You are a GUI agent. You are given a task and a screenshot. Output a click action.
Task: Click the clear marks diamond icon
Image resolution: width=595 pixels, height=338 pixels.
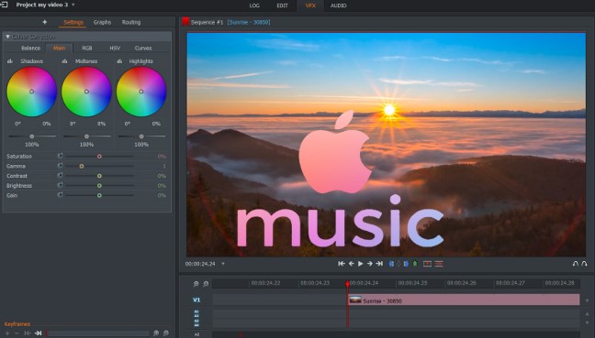pyautogui.click(x=399, y=264)
